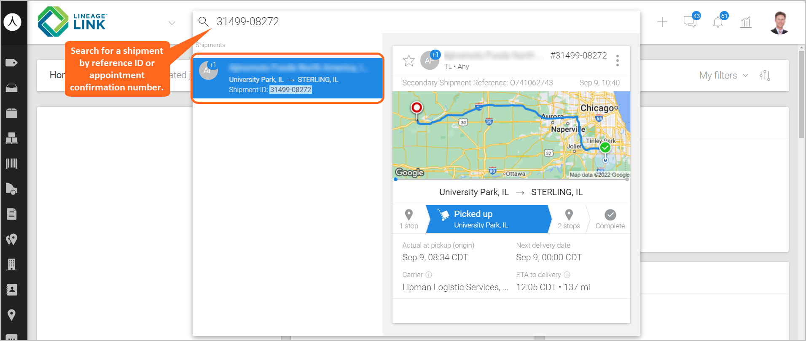Open the inbox tray icon in sidebar
Viewport: 806px width, 341px height.
pos(11,88)
